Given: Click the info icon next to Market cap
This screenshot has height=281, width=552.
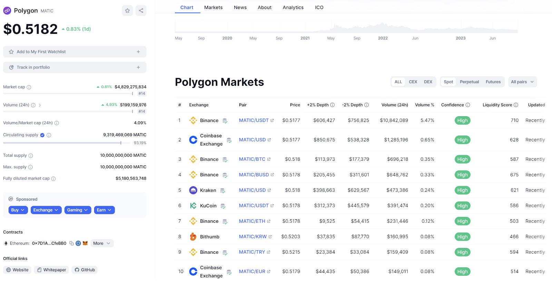Looking at the screenshot, I should point(29,87).
